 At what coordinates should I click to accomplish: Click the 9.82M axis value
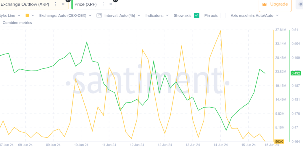pos(279,114)
